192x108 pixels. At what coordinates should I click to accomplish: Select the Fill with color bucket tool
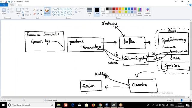pyautogui.click(x=38, y=10)
